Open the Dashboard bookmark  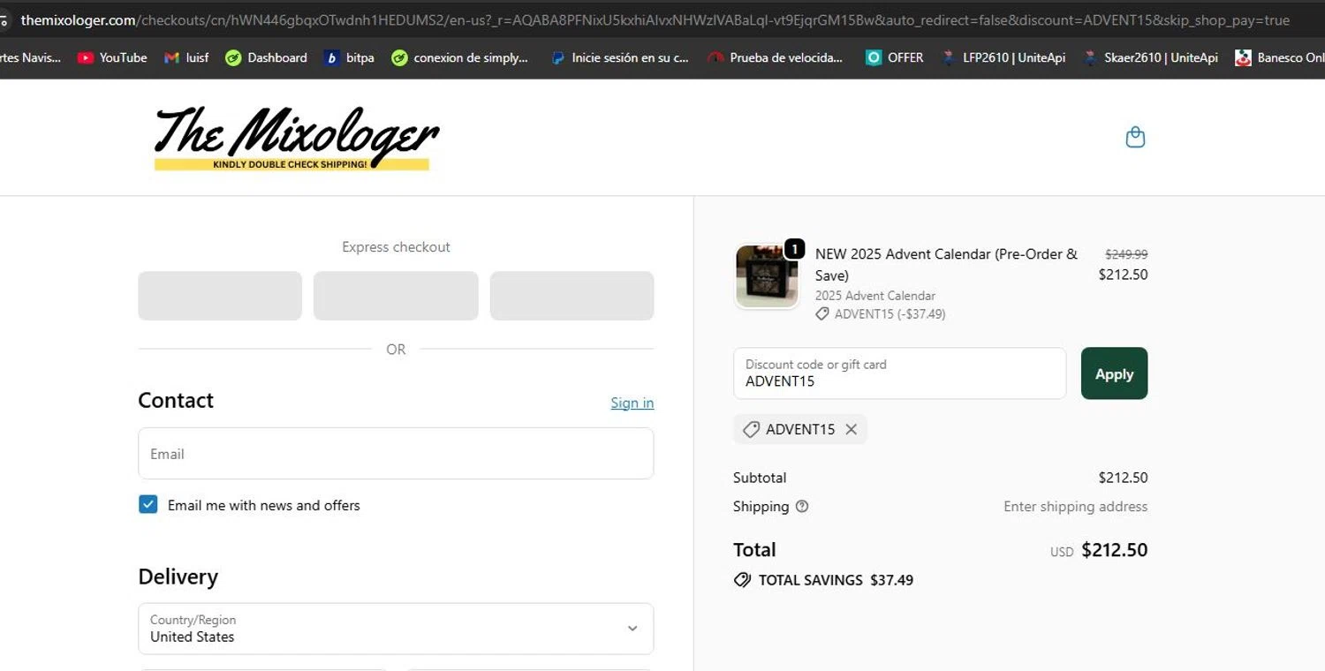[x=266, y=57]
